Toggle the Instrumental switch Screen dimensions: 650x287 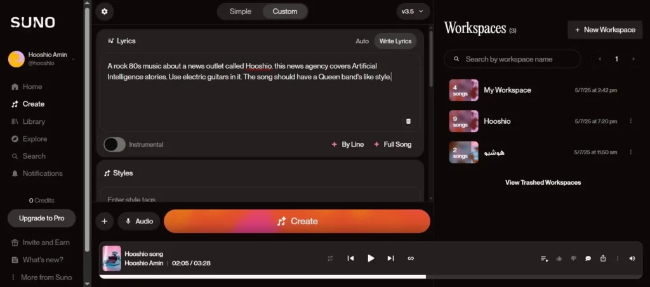pyautogui.click(x=114, y=144)
